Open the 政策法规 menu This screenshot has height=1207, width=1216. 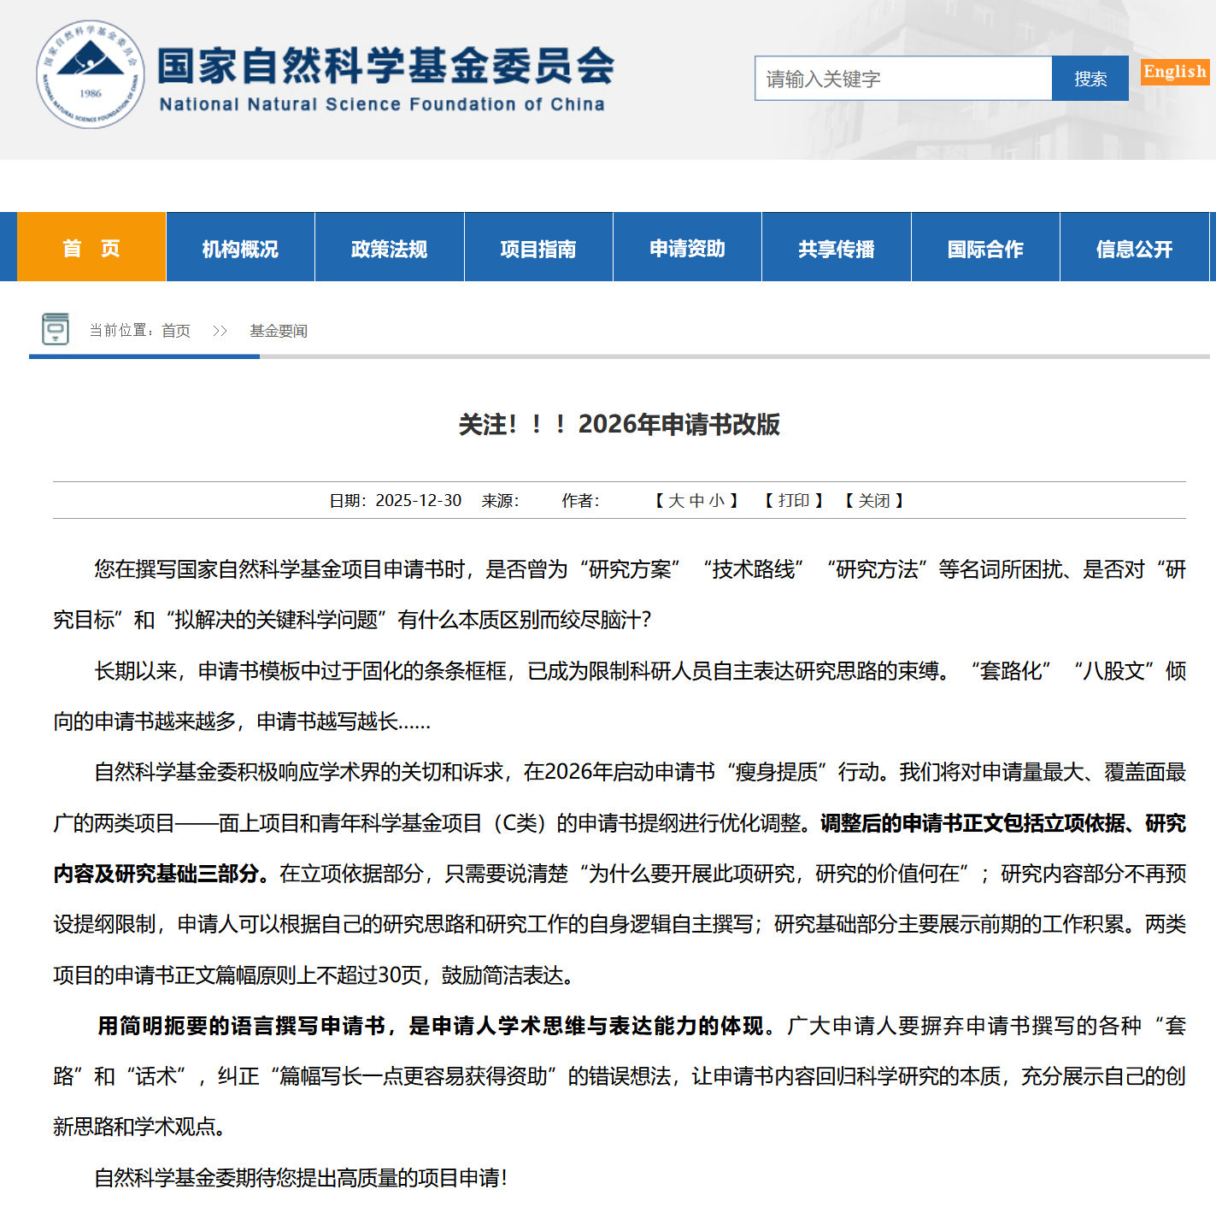389,249
